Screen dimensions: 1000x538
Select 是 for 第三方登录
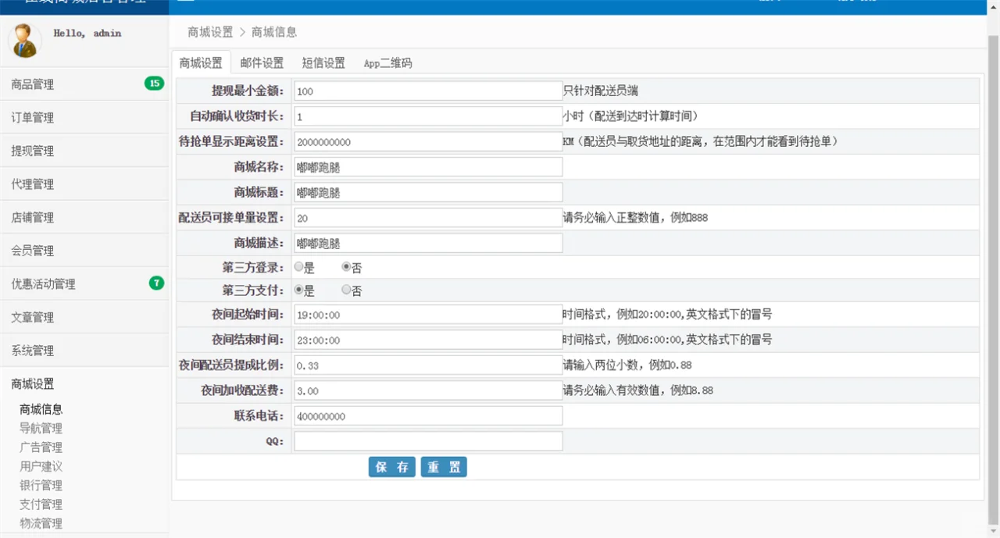(299, 267)
